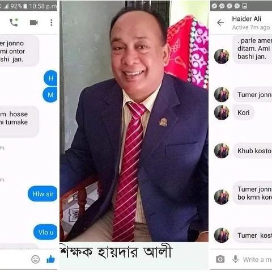
Task: Open the Haider Ali contact name header
Action: point(246,19)
